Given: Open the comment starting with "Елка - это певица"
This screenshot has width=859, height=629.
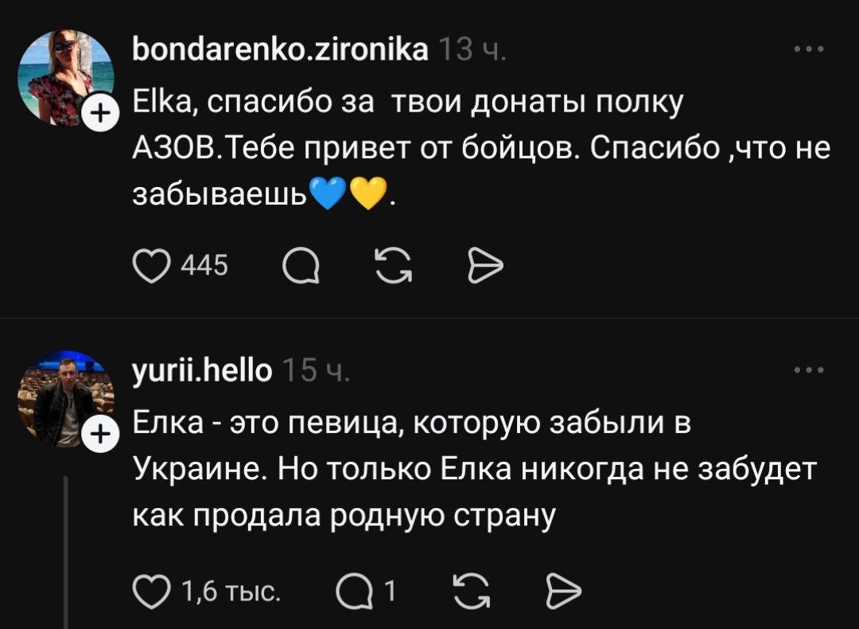Looking at the screenshot, I should coord(469,470).
